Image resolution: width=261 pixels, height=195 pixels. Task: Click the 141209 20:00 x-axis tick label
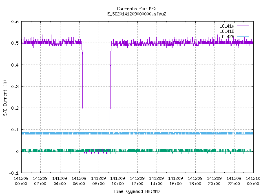coord(214,181)
